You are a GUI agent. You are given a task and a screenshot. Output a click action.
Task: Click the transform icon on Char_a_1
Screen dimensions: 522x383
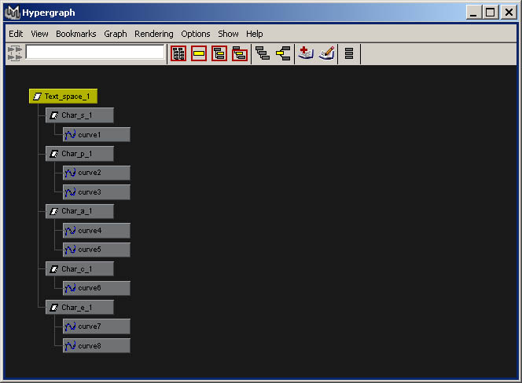pyautogui.click(x=54, y=211)
